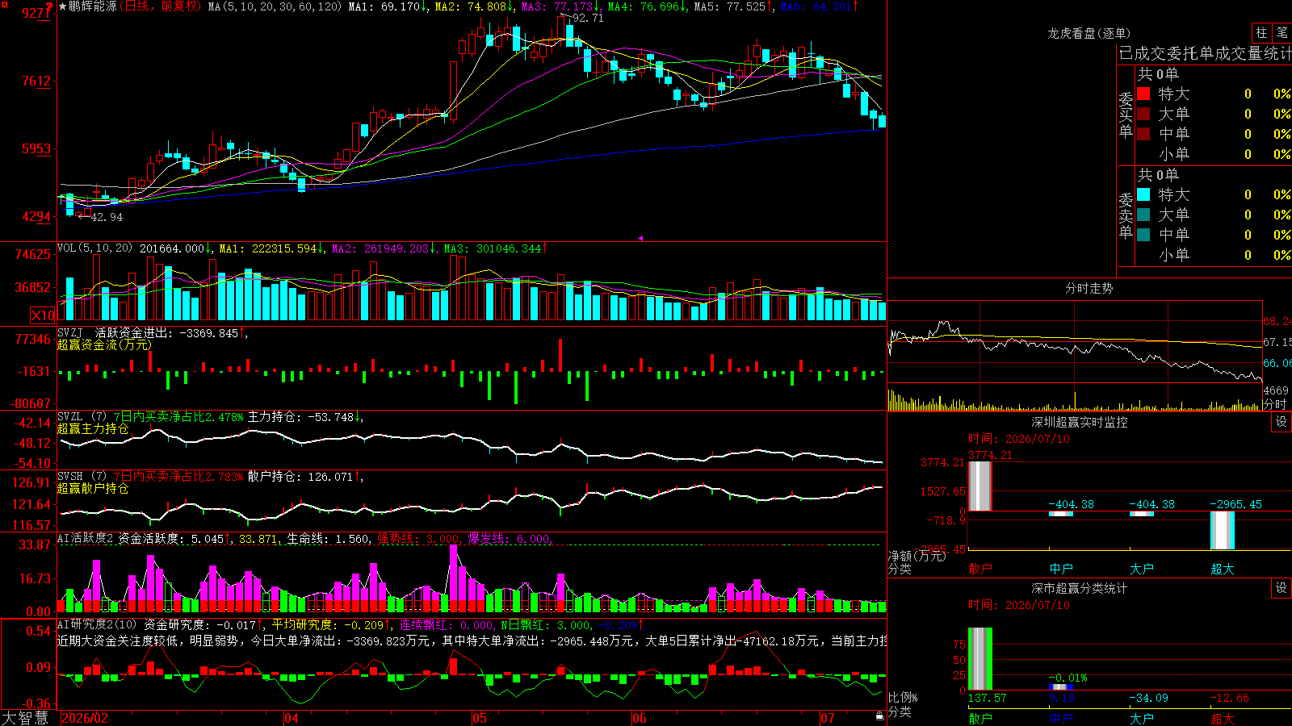The image size is (1292, 726).
Task: Select the red 特大 buy-order swatch
Action: click(1143, 94)
